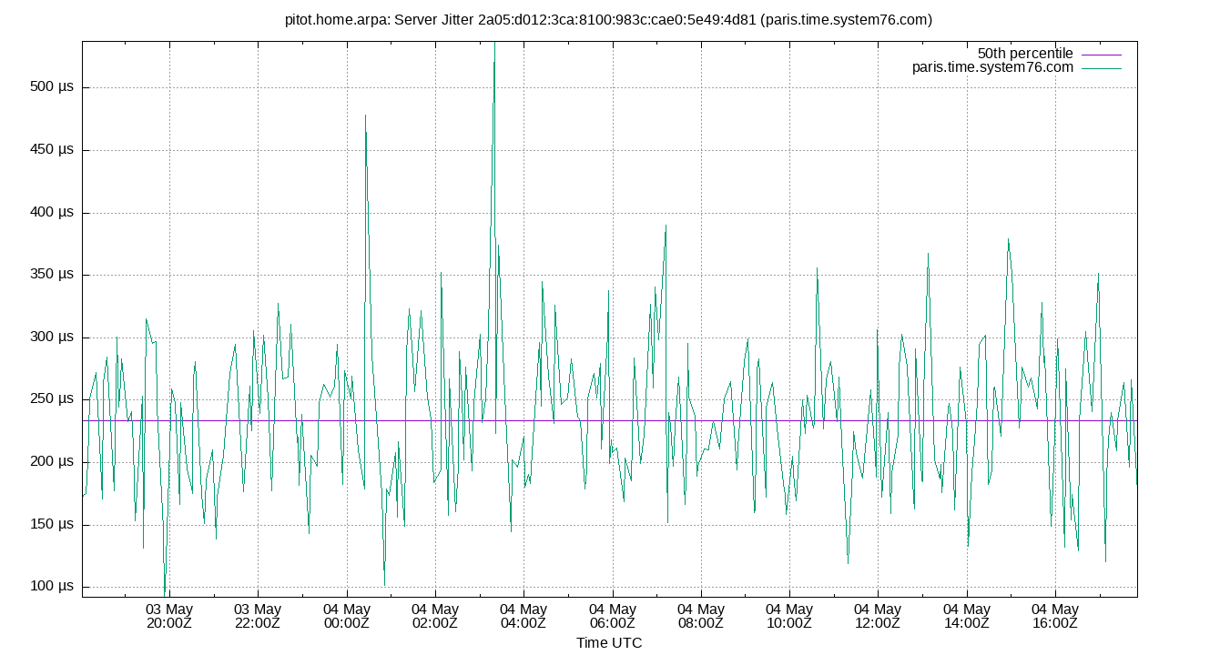Click the '500 µs' y-axis label
Screen dimensions: 1220x655
[52, 87]
